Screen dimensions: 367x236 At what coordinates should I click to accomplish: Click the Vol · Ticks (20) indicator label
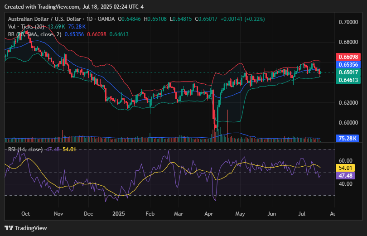coord(26,27)
